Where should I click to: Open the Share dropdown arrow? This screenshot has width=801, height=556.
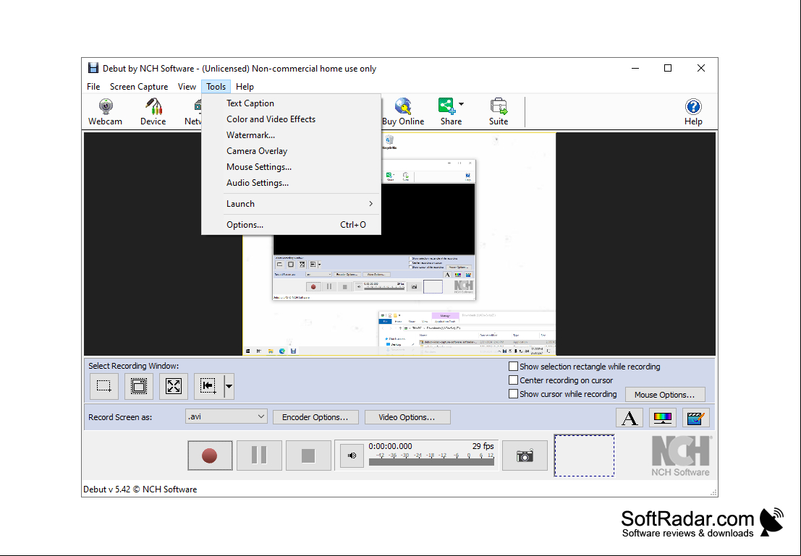[462, 104]
